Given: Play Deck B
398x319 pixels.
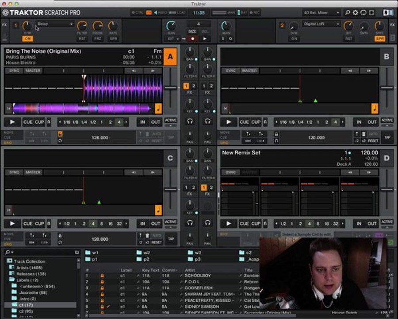Looking at the screenshot, I should pos(229,122).
